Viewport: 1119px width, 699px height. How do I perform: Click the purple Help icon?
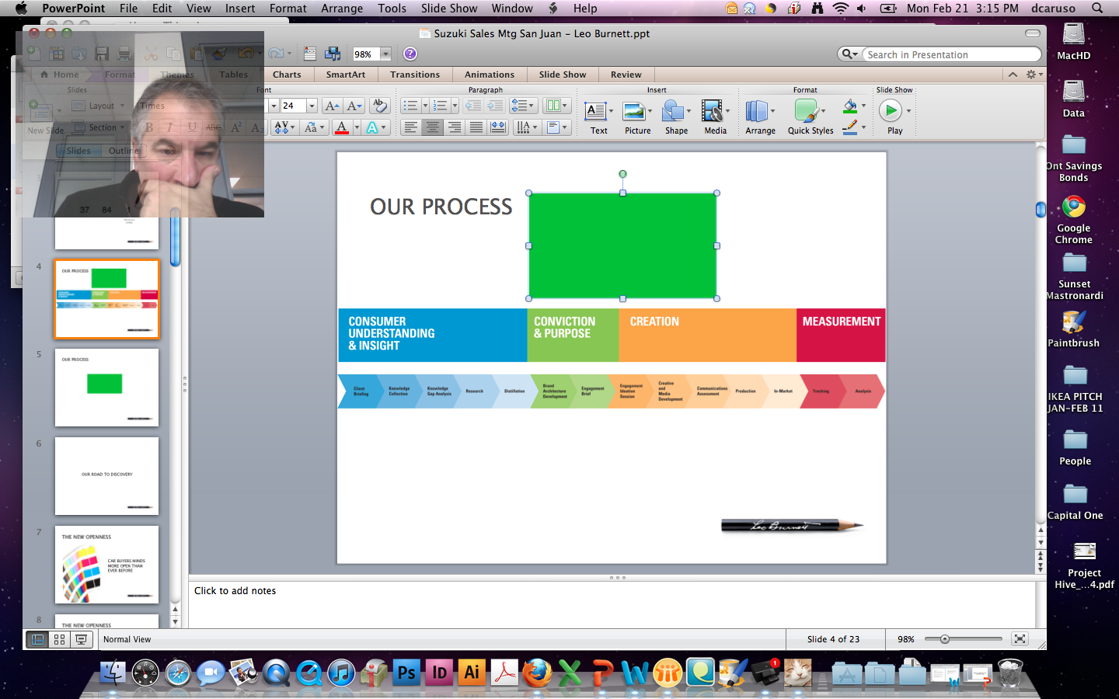click(x=410, y=54)
